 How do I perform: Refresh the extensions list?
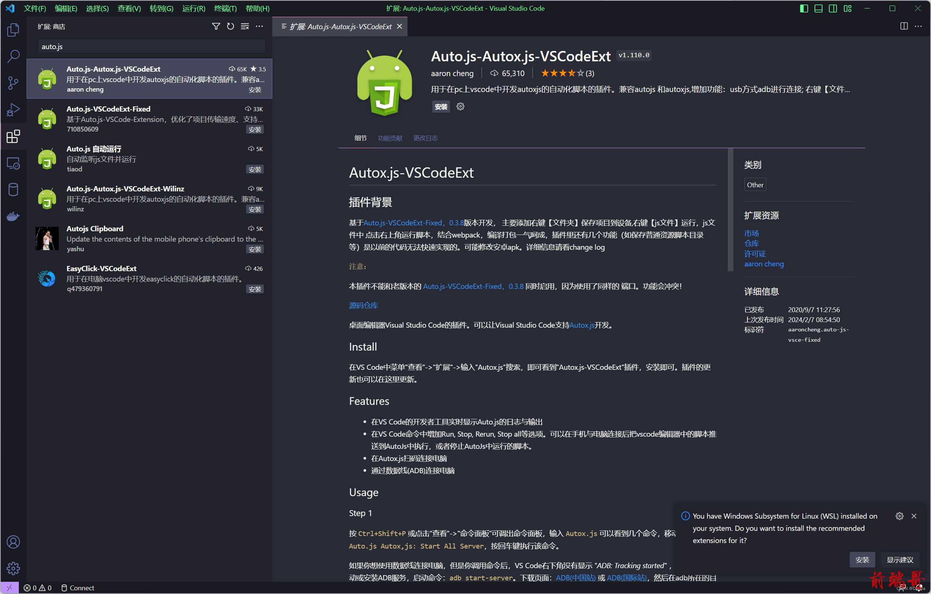[x=231, y=26]
